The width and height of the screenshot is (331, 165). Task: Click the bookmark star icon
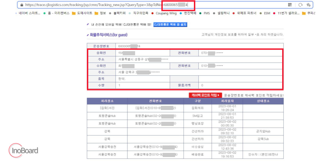coord(309,5)
